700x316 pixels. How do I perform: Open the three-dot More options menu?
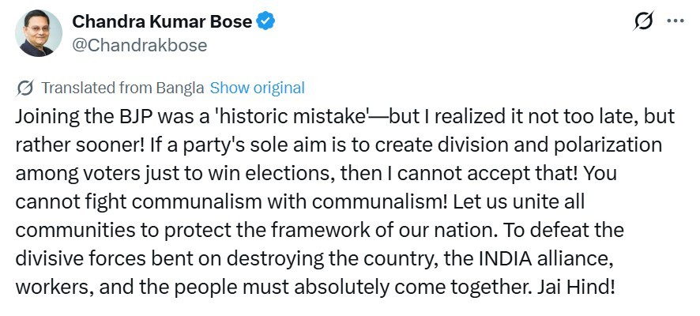pyautogui.click(x=673, y=21)
